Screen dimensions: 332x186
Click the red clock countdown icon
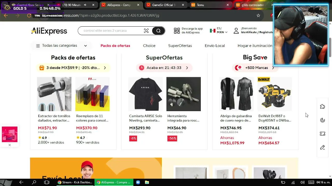(x=141, y=68)
